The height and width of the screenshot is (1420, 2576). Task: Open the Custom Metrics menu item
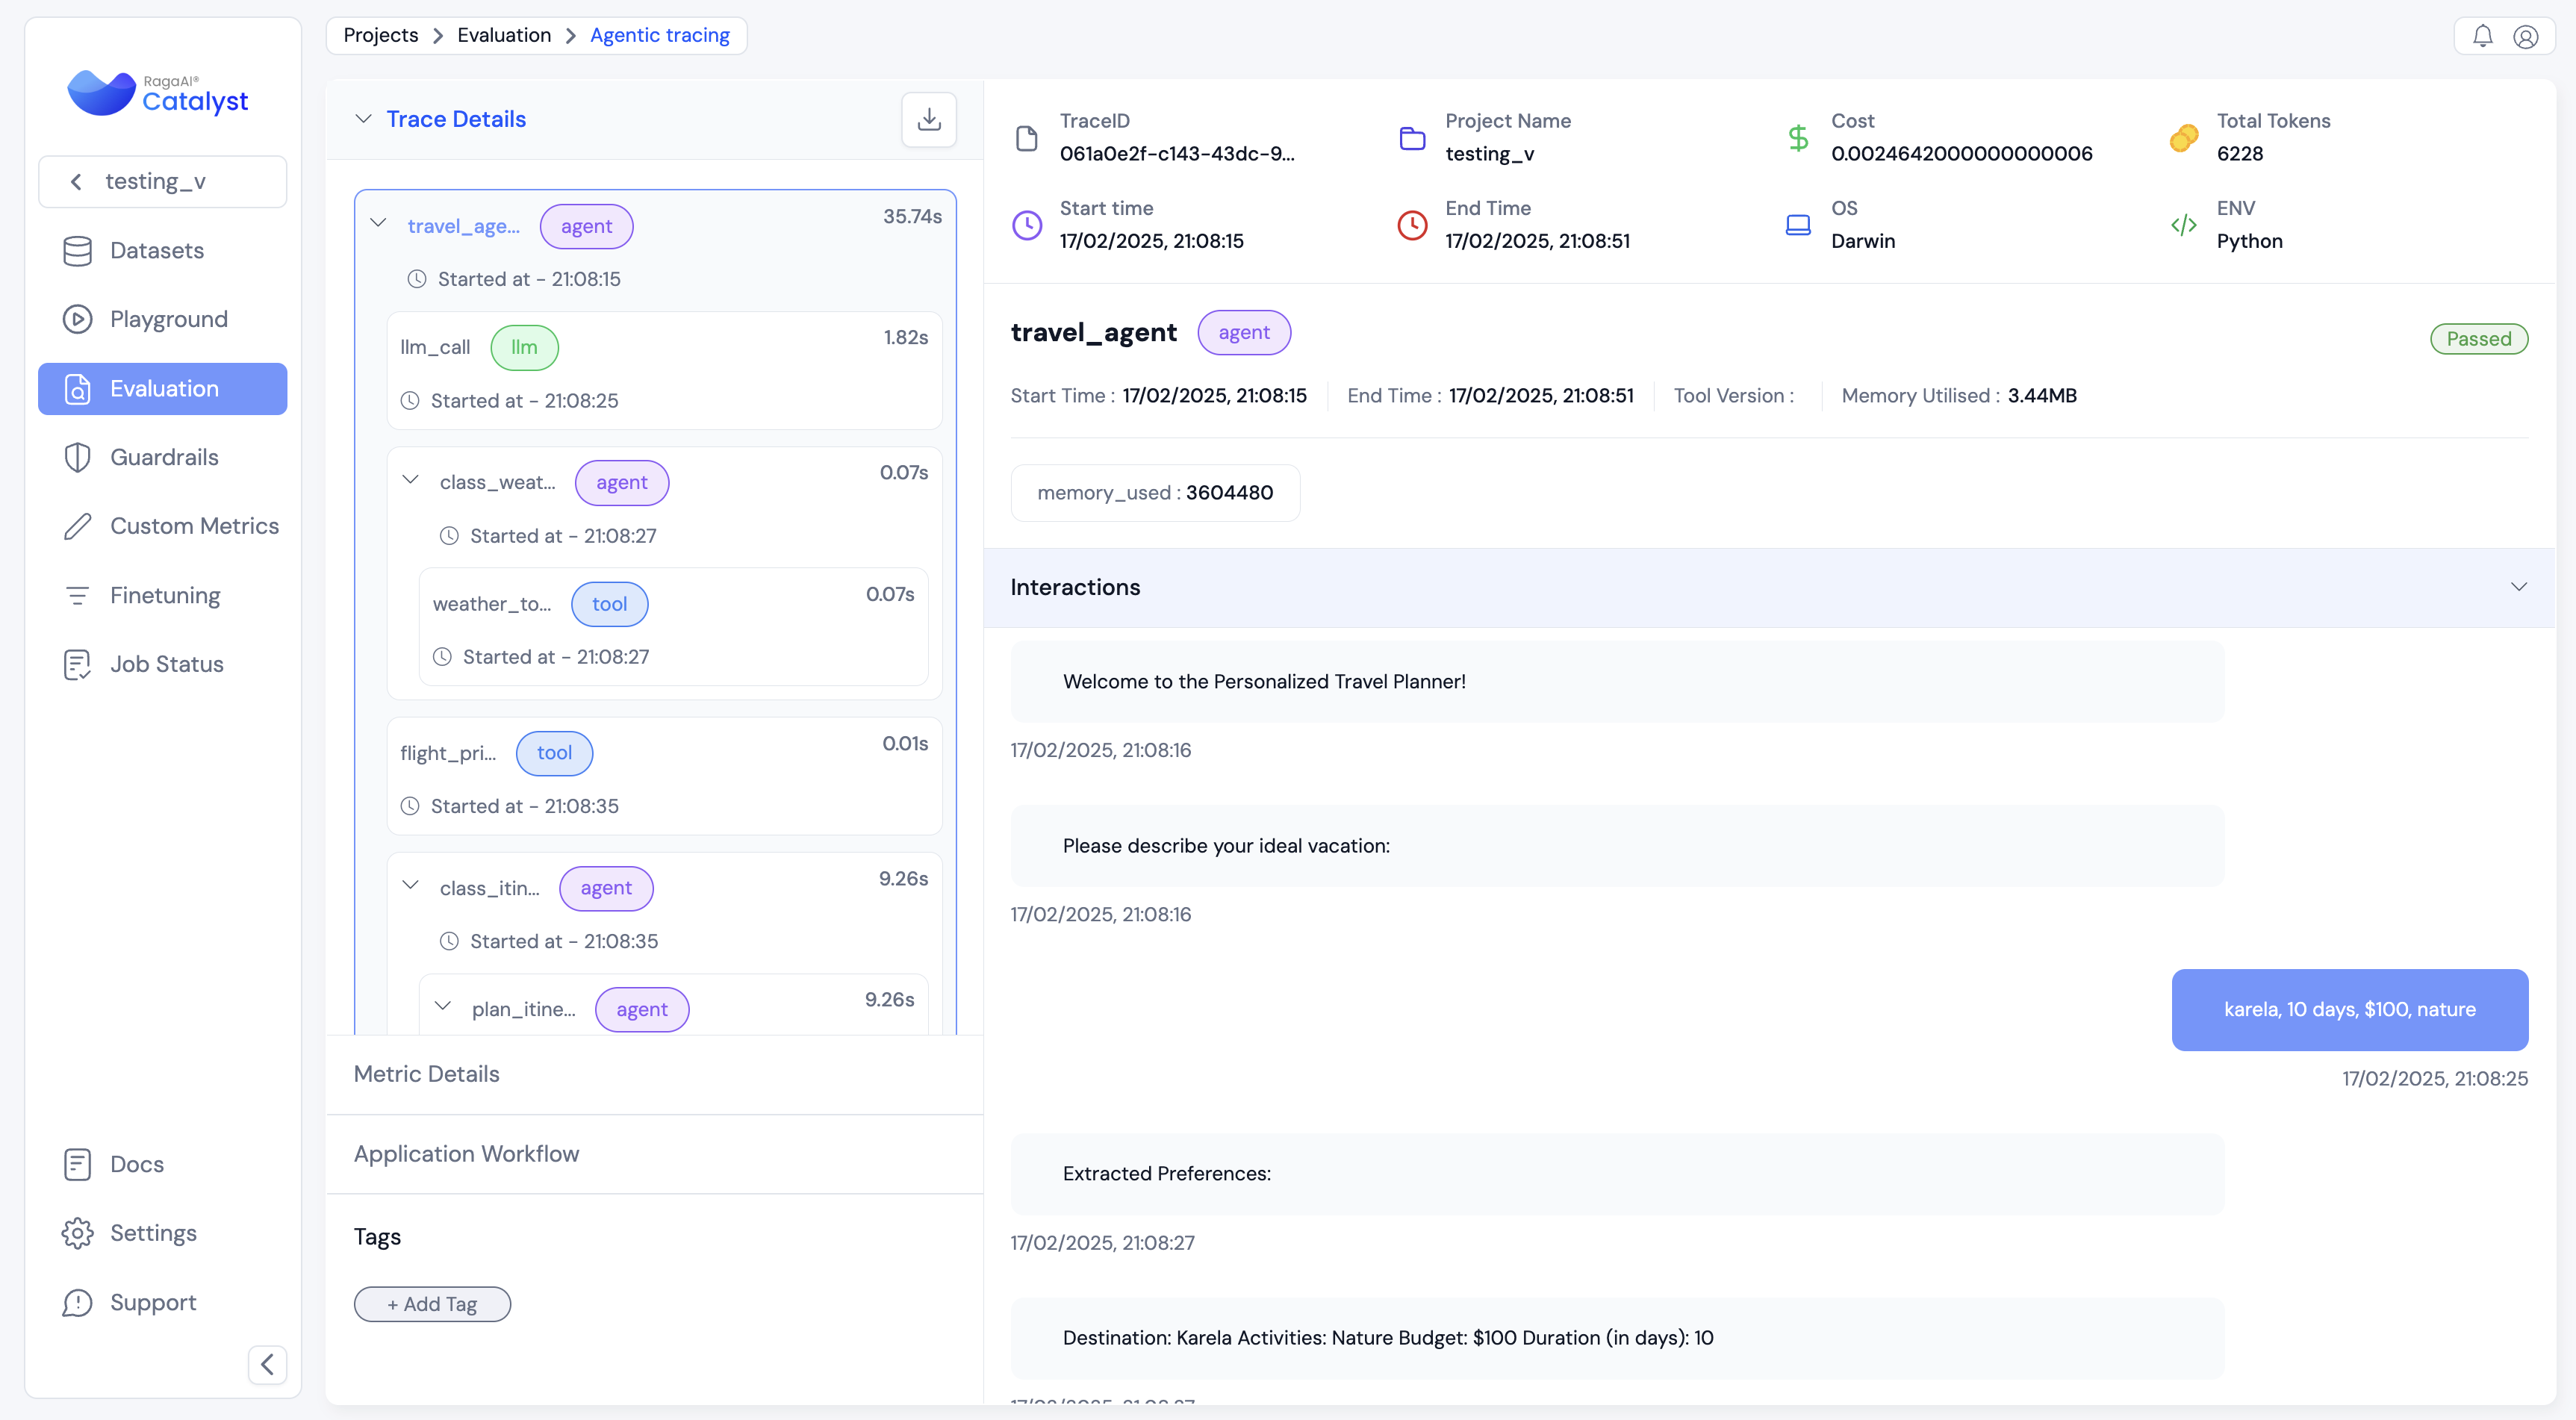(x=194, y=526)
